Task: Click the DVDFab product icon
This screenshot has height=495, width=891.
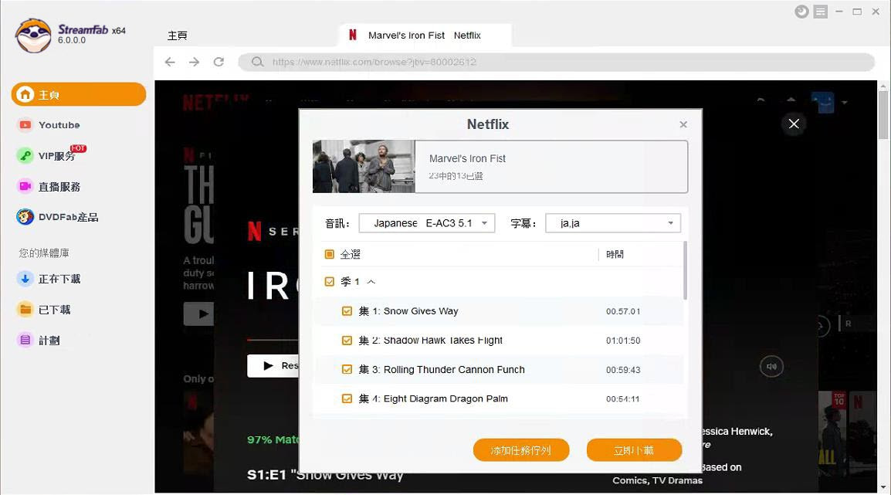Action: click(25, 216)
